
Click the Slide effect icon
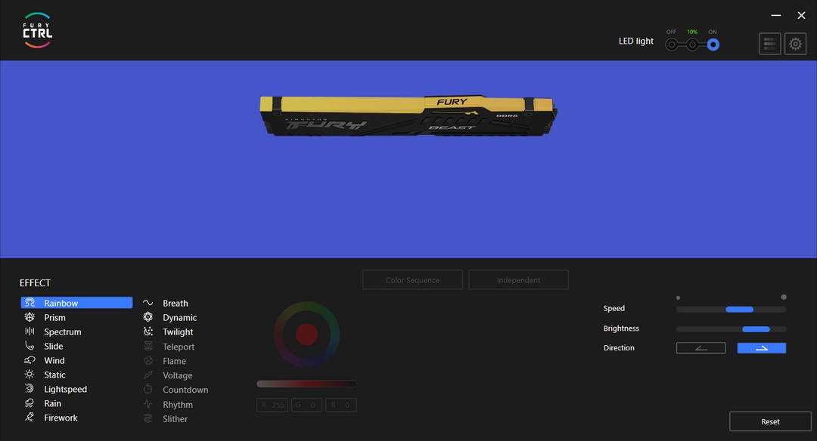tap(30, 346)
